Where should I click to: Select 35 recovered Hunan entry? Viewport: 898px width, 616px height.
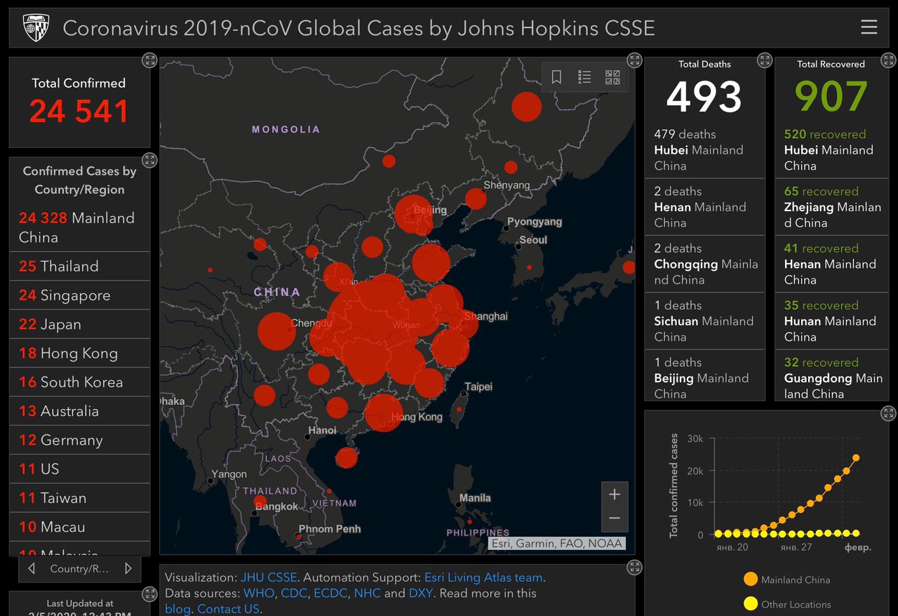[831, 321]
